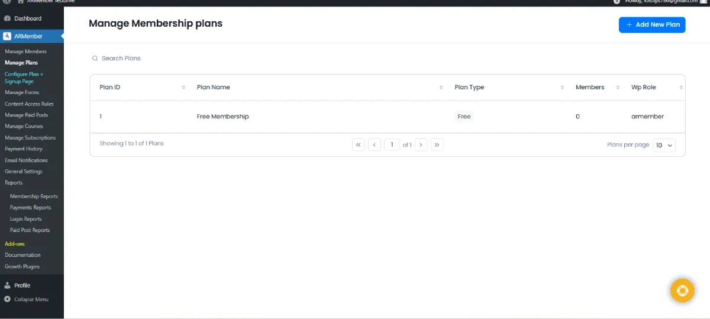Click the Dashboard gauge icon in sidebar
Viewport: 710px width, 319px height.
(x=7, y=18)
